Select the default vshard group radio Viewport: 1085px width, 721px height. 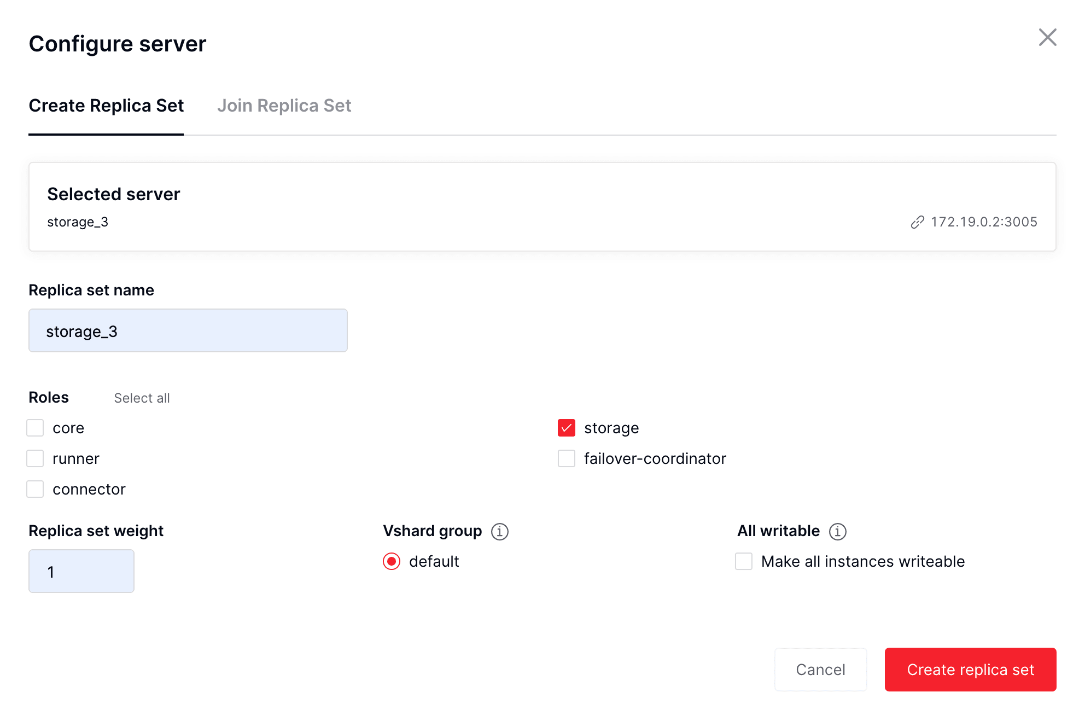[x=392, y=561]
